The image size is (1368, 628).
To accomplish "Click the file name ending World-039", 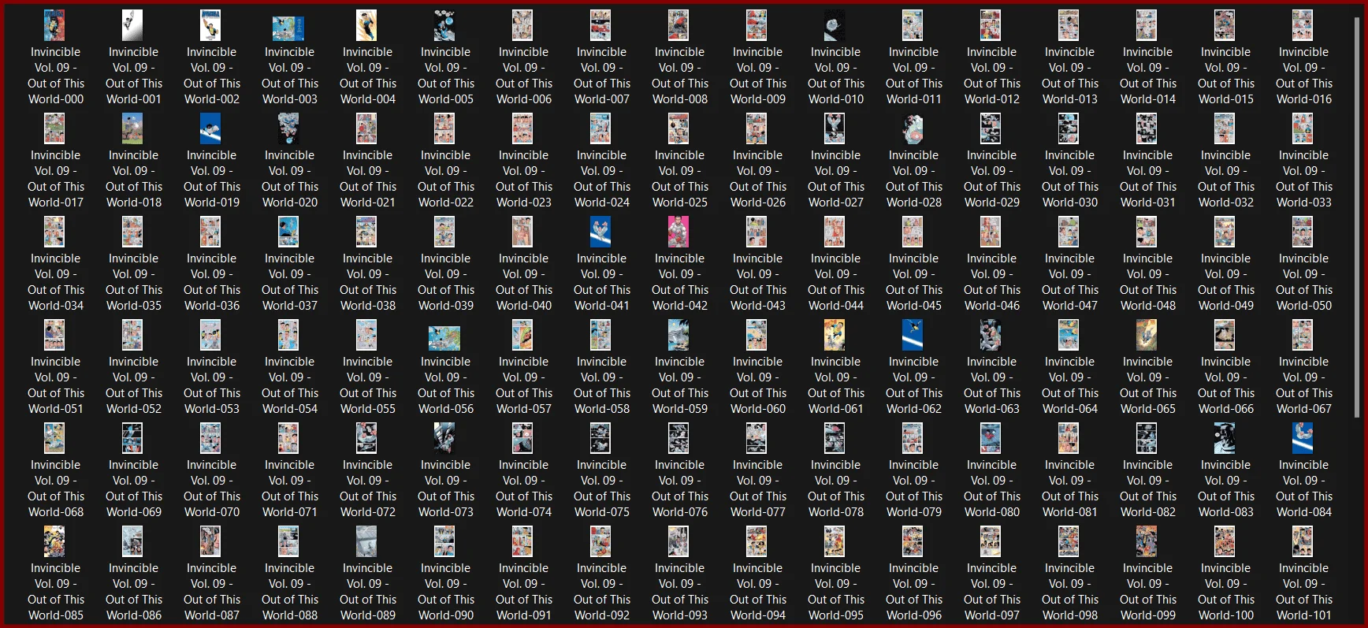I will pos(446,282).
